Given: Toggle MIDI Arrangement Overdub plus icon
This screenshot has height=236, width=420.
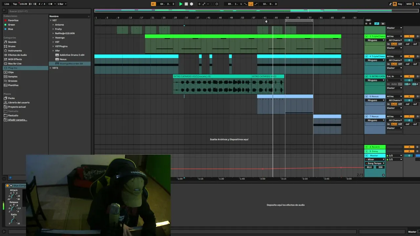Looking at the screenshot, I should (x=199, y=4).
